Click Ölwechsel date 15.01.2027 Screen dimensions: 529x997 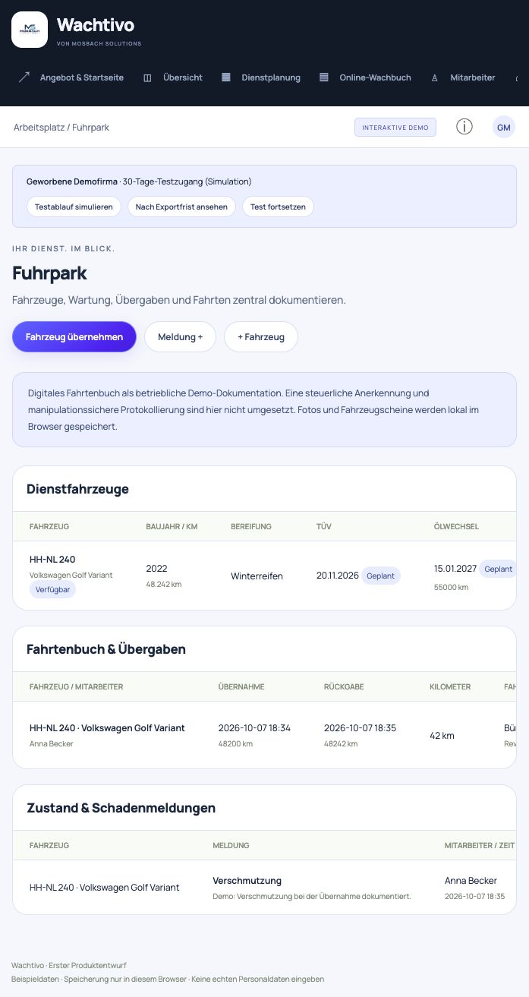(x=455, y=569)
